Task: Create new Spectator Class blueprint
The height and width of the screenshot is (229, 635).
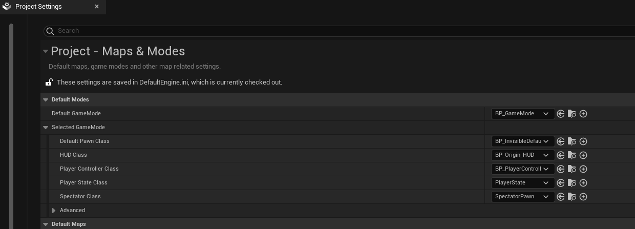Action: 583,197
